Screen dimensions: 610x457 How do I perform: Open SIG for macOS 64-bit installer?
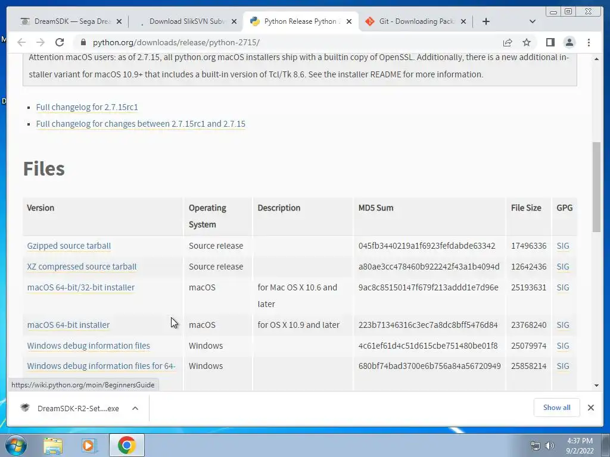click(562, 324)
